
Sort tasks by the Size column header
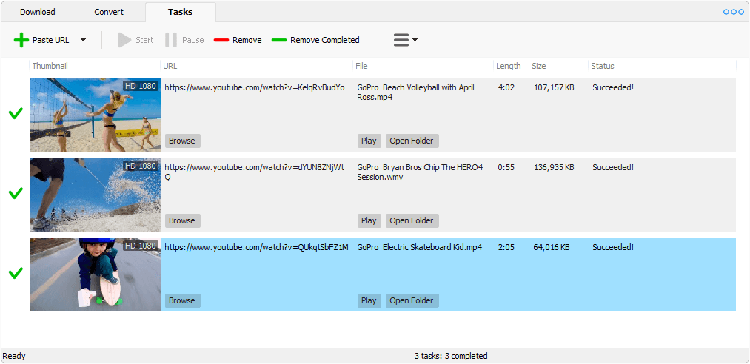tap(539, 66)
